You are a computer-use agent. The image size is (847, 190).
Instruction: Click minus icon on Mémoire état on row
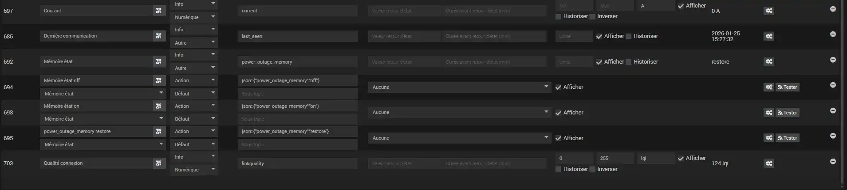pyautogui.click(x=833, y=110)
